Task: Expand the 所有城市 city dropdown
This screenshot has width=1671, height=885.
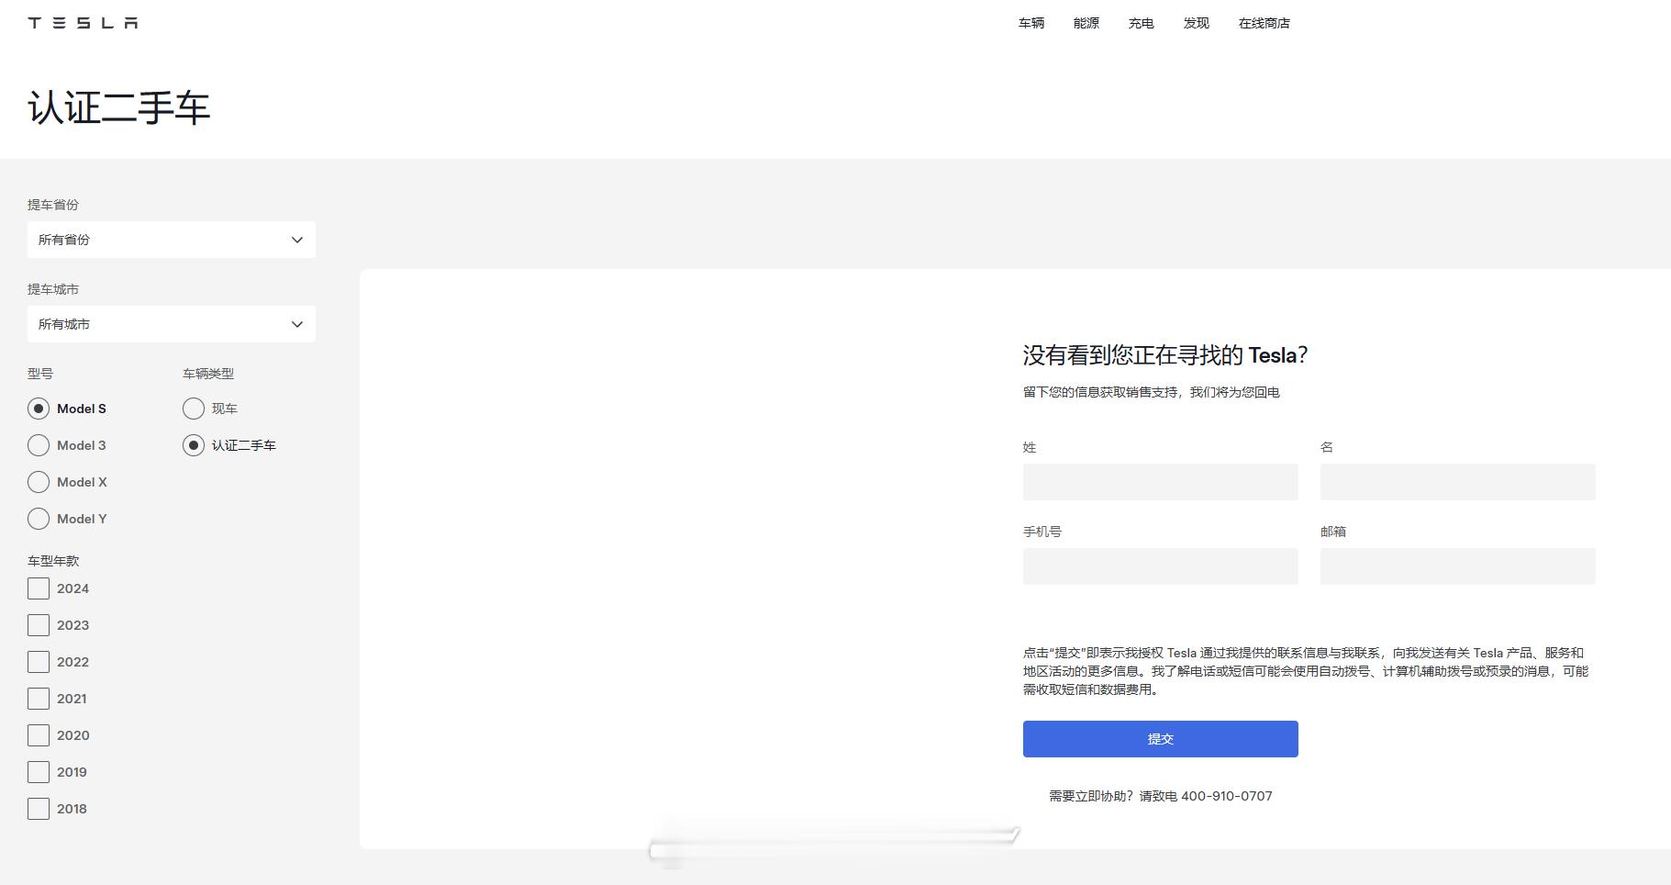Action: pos(172,324)
